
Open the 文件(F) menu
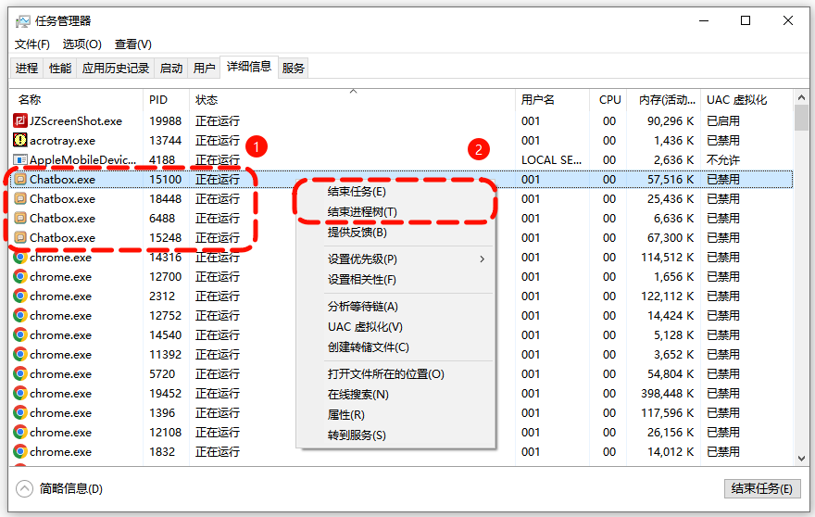pyautogui.click(x=32, y=44)
